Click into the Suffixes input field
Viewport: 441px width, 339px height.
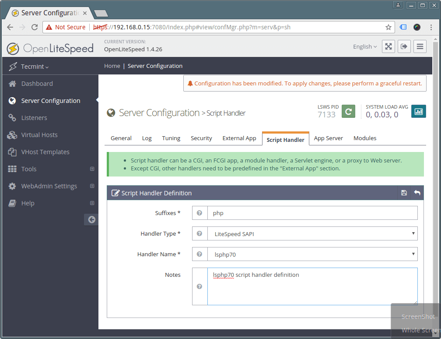coord(312,213)
